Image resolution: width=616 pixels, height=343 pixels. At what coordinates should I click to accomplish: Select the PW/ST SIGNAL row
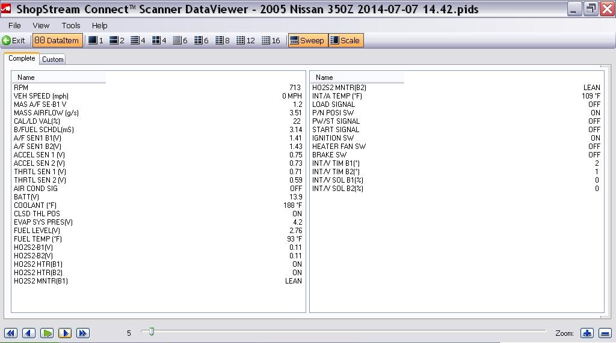457,121
